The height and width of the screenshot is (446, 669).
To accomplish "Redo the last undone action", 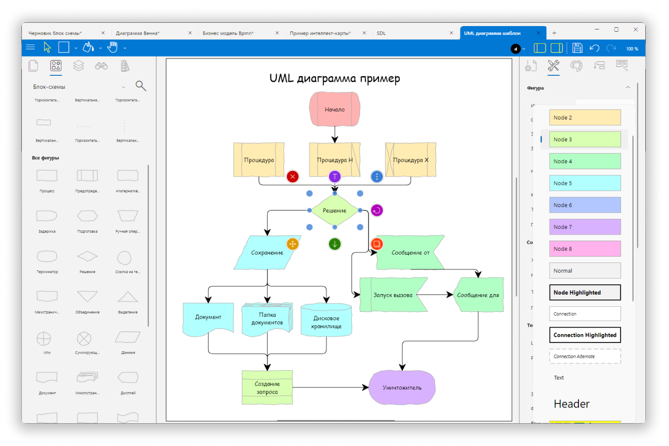I will (611, 48).
